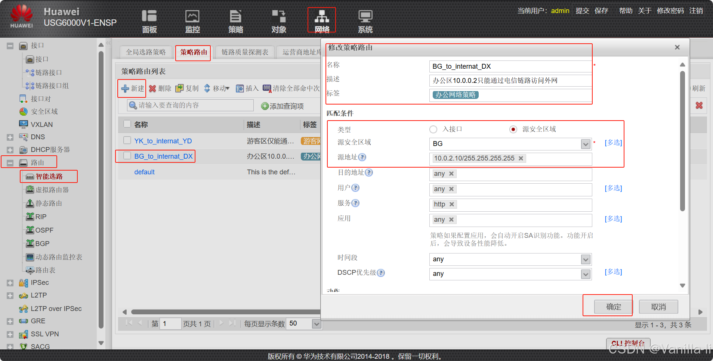Open the 网络 network icon
Image resolution: width=713 pixels, height=361 pixels.
[322, 16]
